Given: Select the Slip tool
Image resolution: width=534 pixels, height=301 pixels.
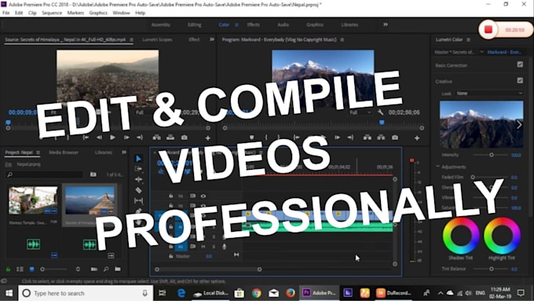Looking at the screenshot, I should (x=138, y=200).
